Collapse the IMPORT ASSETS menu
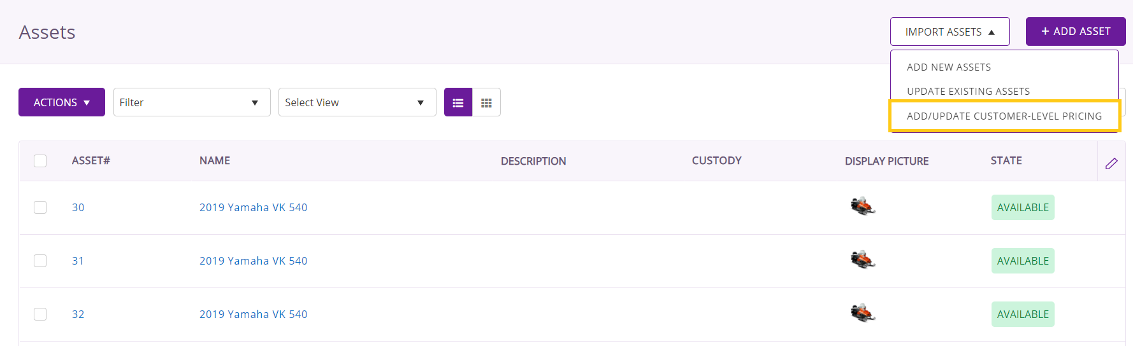 [x=950, y=32]
